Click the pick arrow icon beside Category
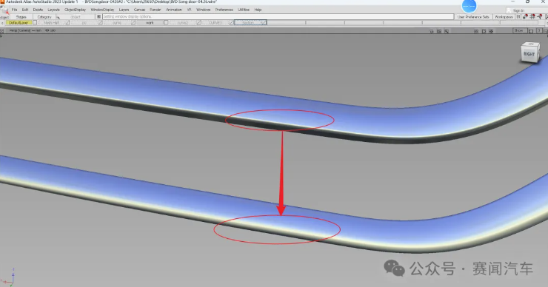 [59, 18]
